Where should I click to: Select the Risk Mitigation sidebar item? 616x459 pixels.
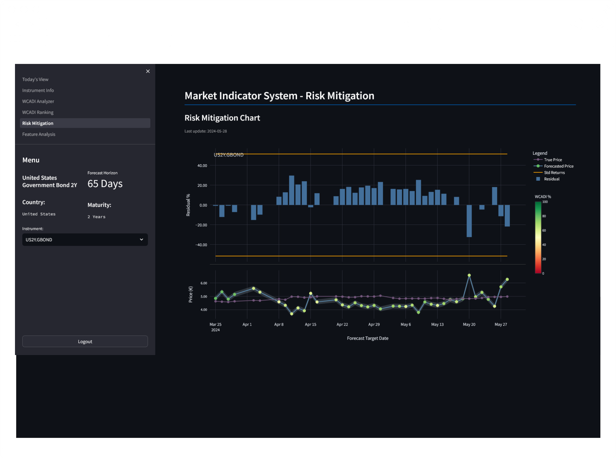tap(38, 123)
